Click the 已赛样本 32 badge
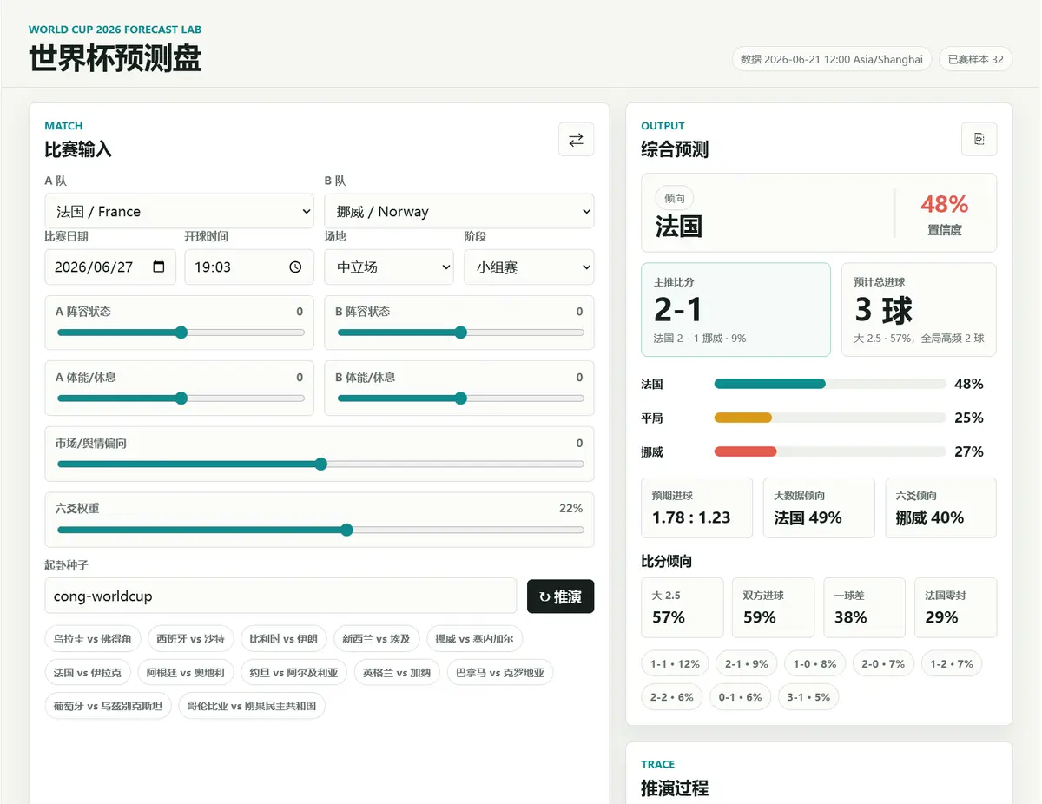The width and height of the screenshot is (1042, 804). pos(976,59)
